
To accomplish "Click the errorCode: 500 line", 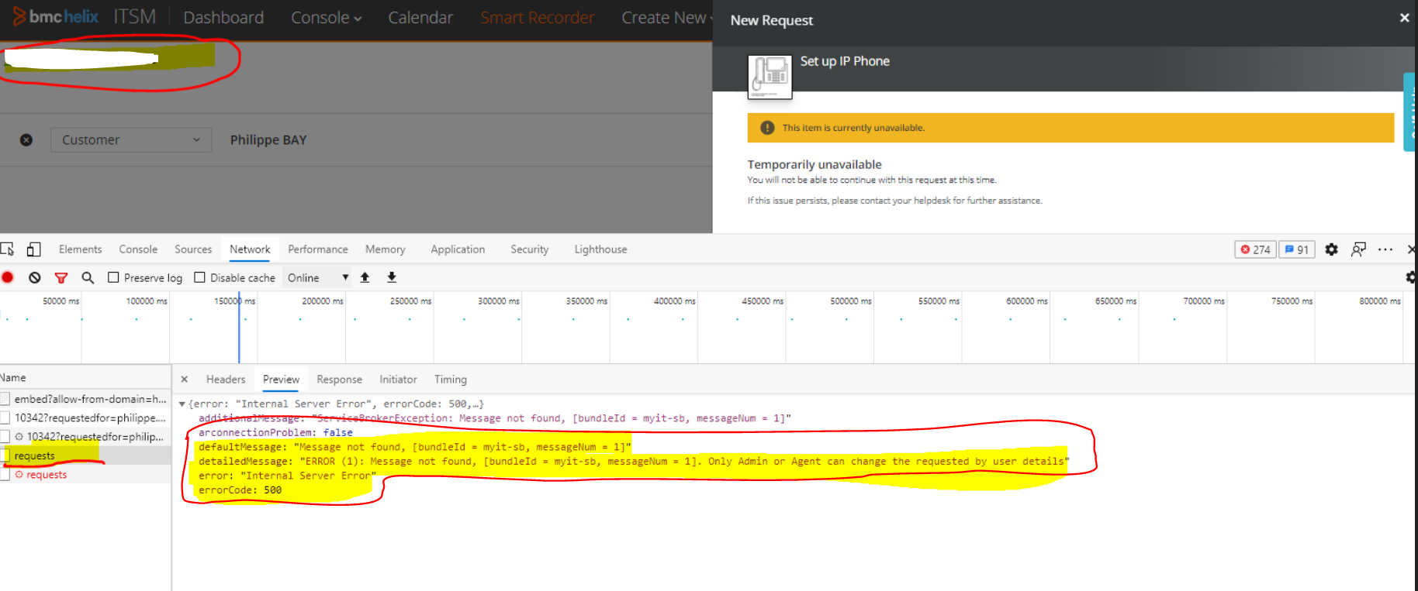I will point(240,490).
